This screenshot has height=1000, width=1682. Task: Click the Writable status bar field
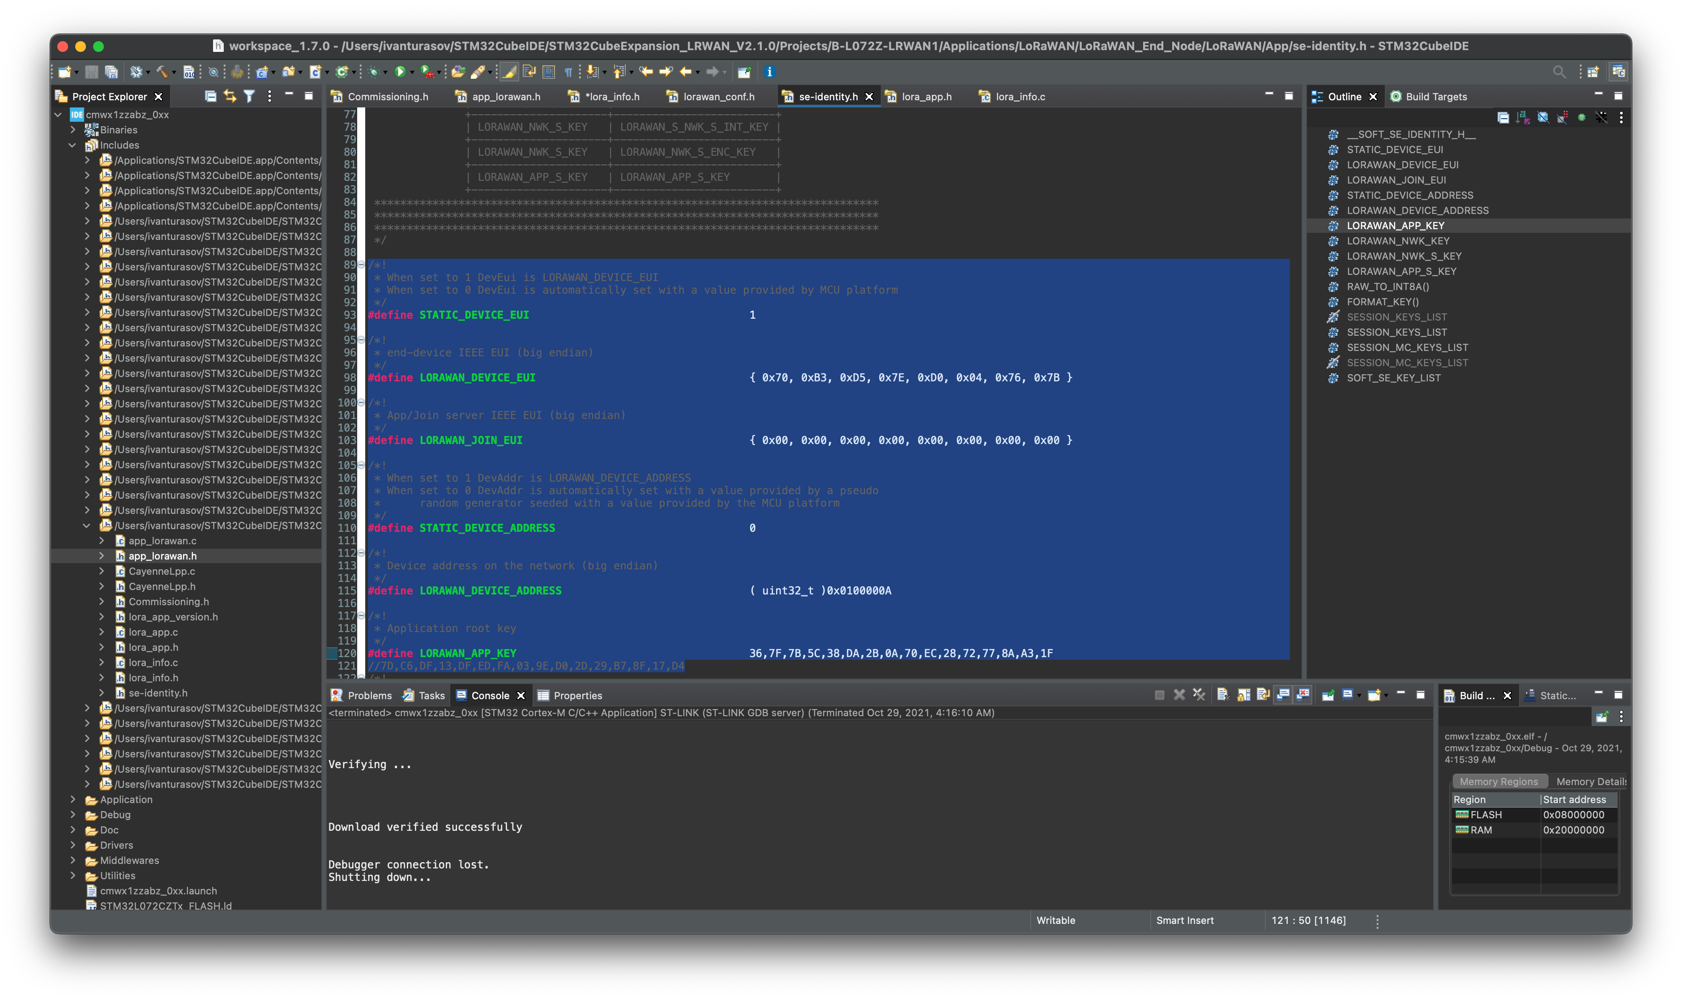tap(1055, 920)
